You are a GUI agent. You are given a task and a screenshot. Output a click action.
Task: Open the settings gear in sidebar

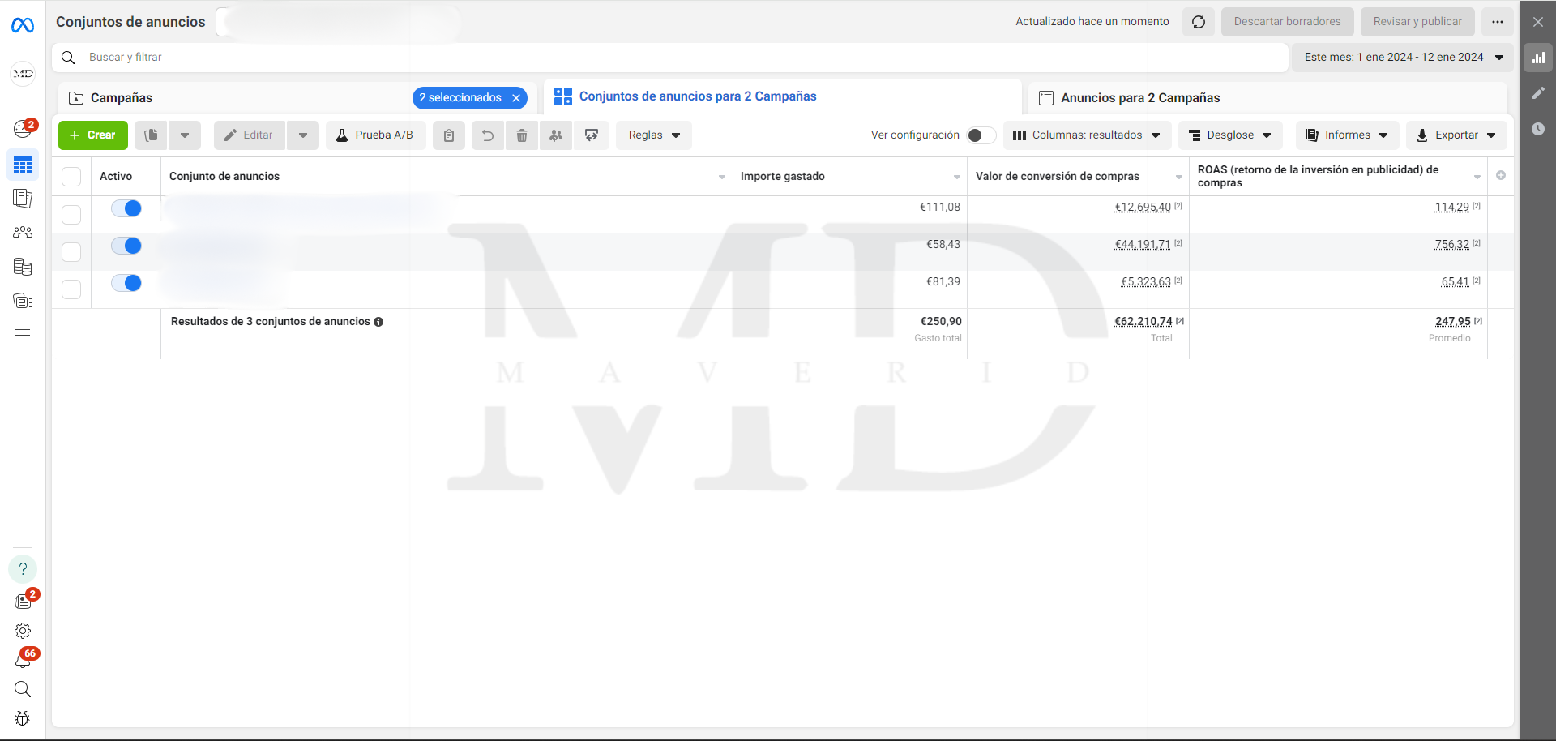click(x=23, y=631)
